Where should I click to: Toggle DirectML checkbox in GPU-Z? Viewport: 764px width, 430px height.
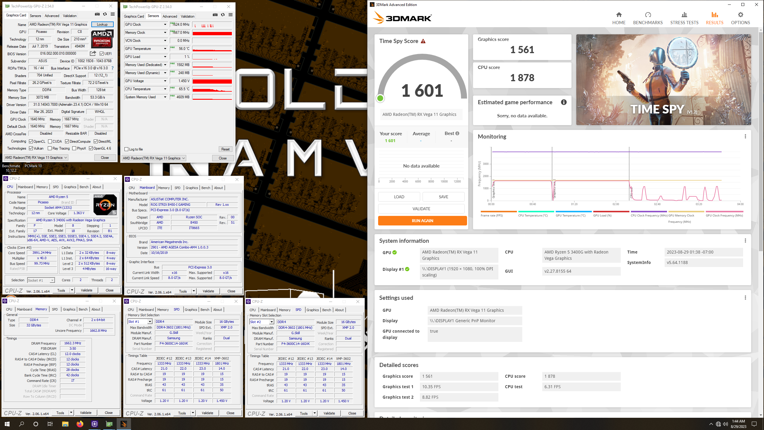click(x=96, y=142)
